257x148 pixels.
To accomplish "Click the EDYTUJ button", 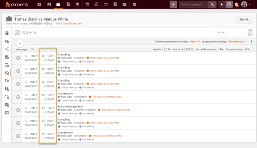I will point(244,20).
